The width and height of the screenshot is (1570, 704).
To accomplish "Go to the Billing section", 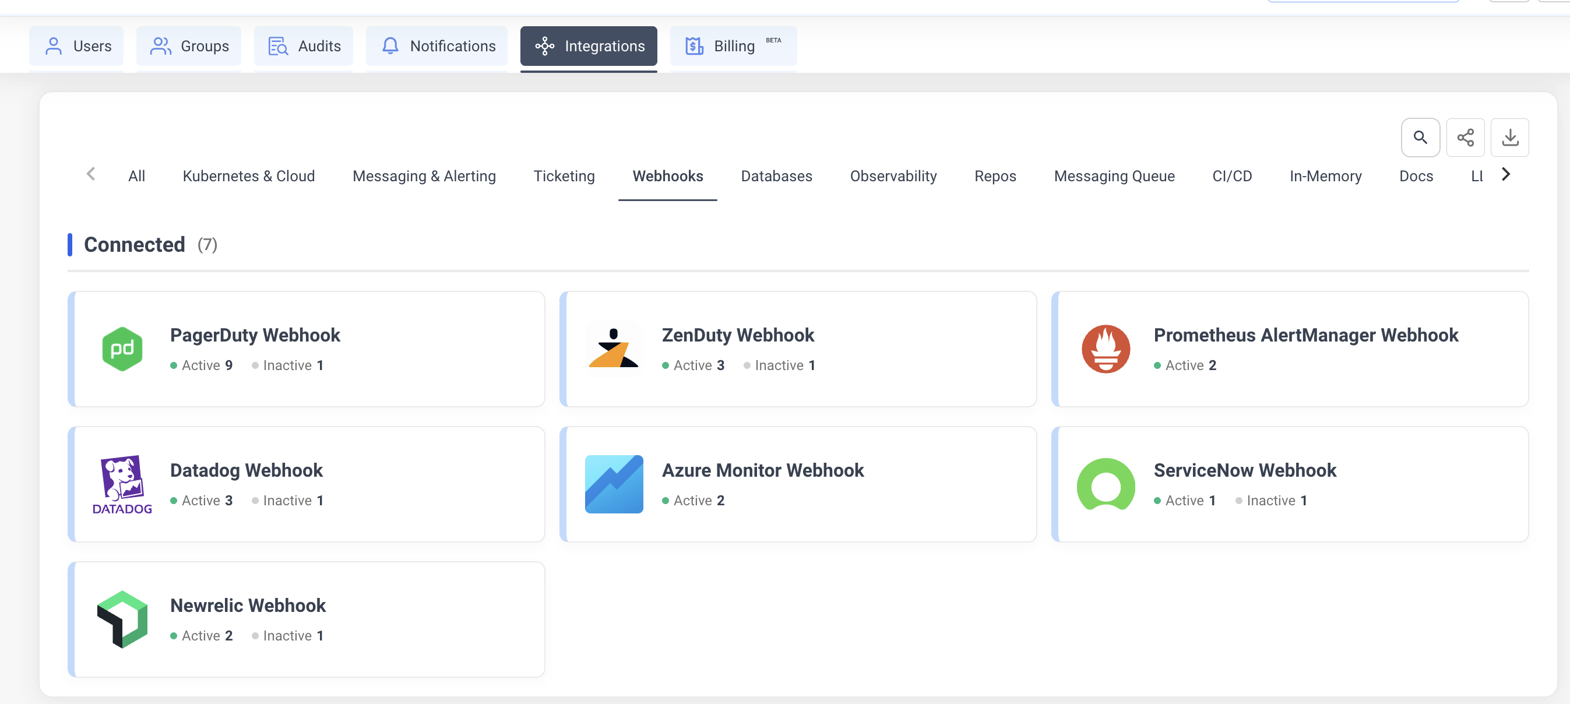I will coord(733,45).
